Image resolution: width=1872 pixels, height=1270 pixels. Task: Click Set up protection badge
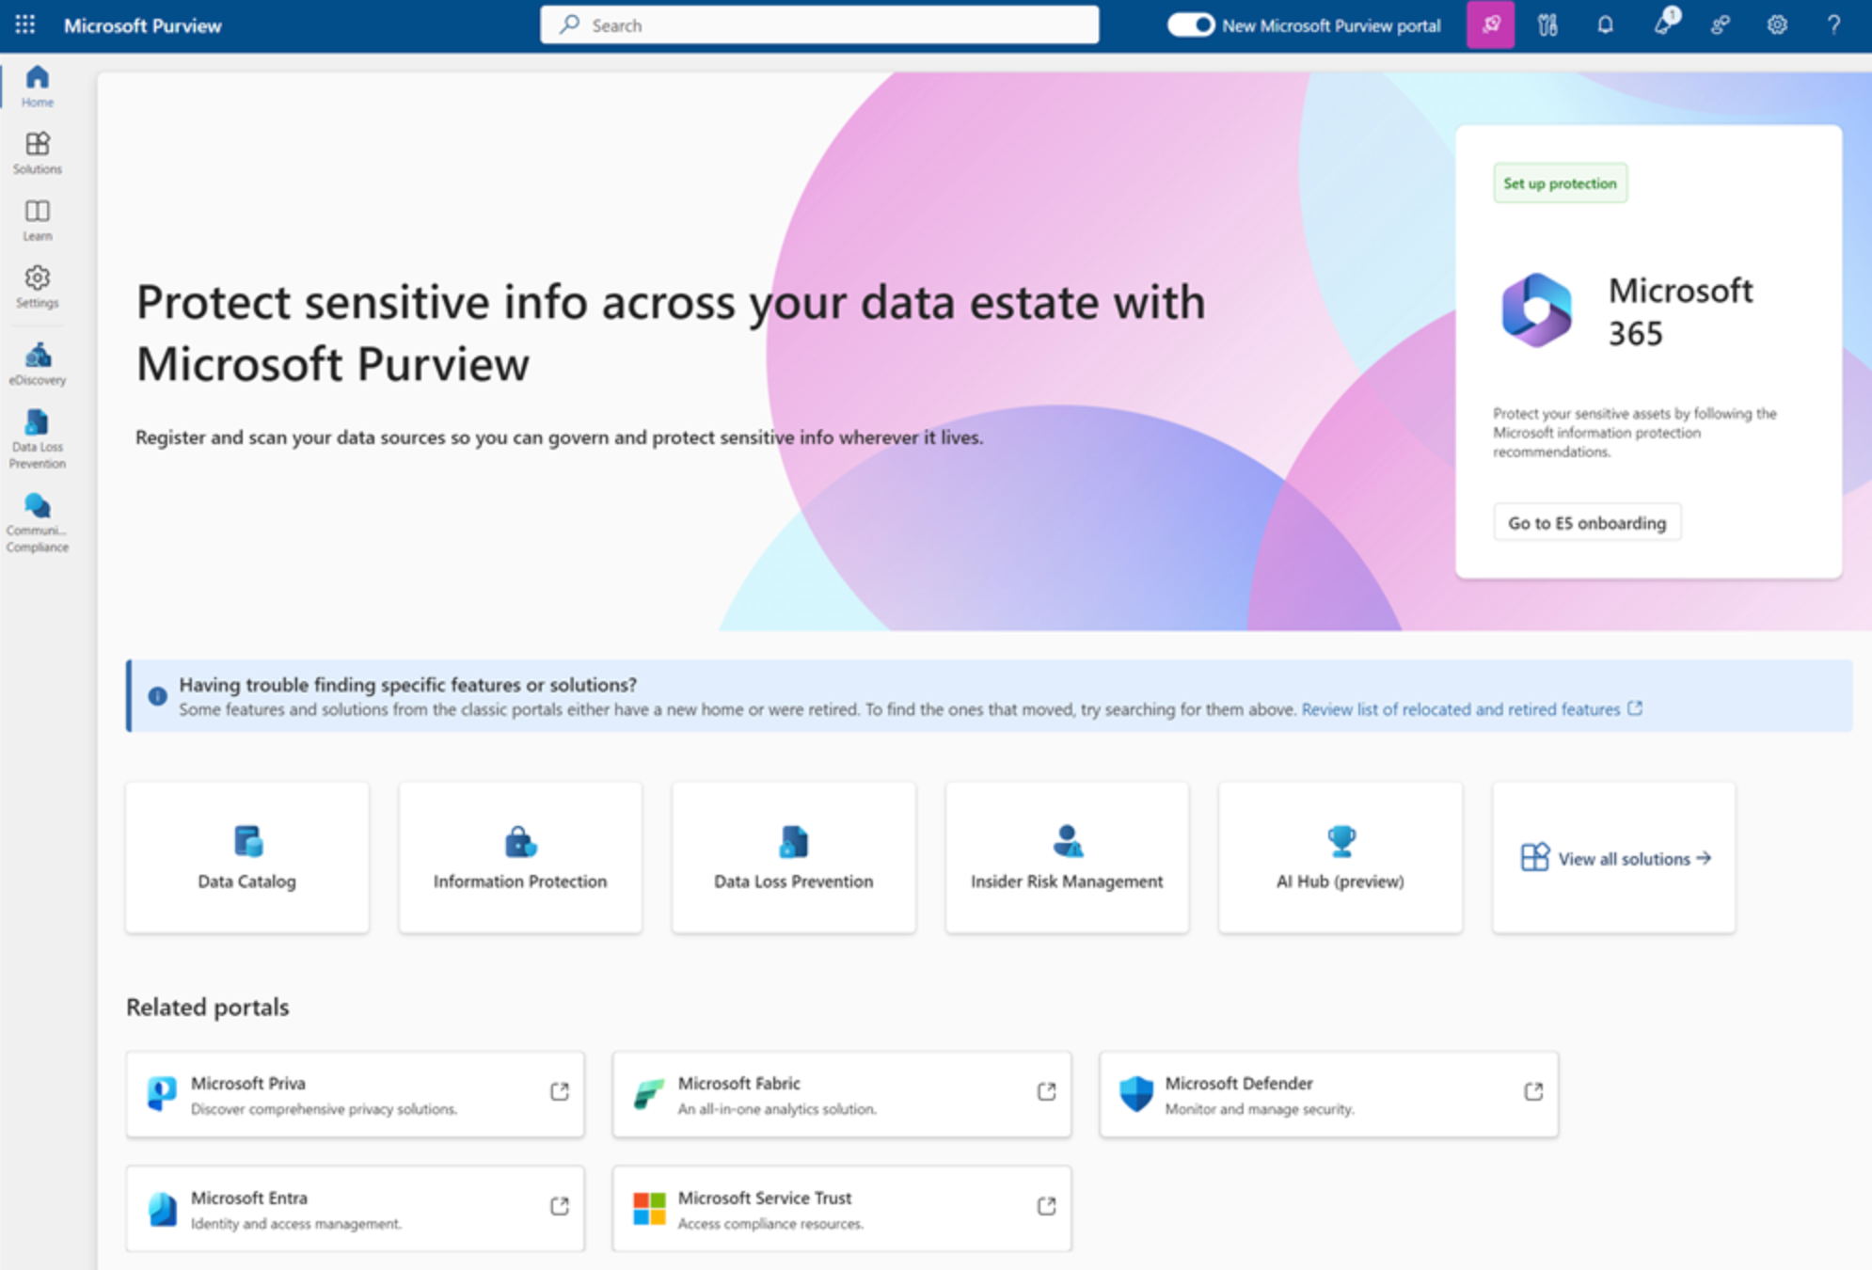[x=1560, y=183]
